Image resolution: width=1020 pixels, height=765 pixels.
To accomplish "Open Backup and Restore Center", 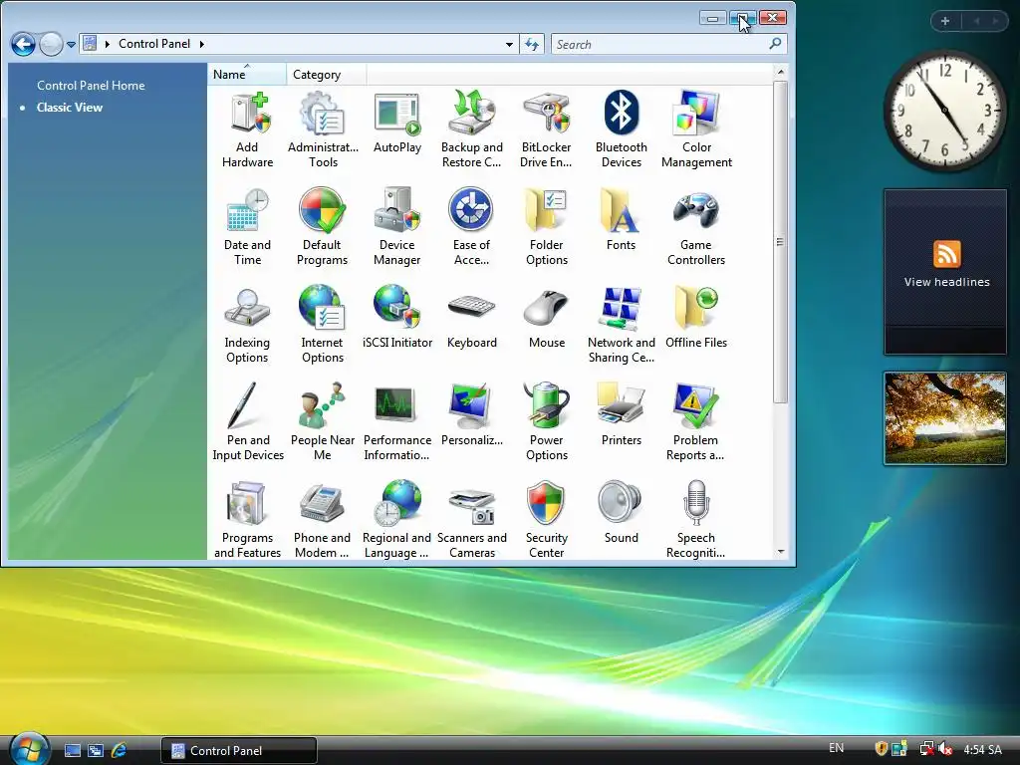I will tap(471, 130).
